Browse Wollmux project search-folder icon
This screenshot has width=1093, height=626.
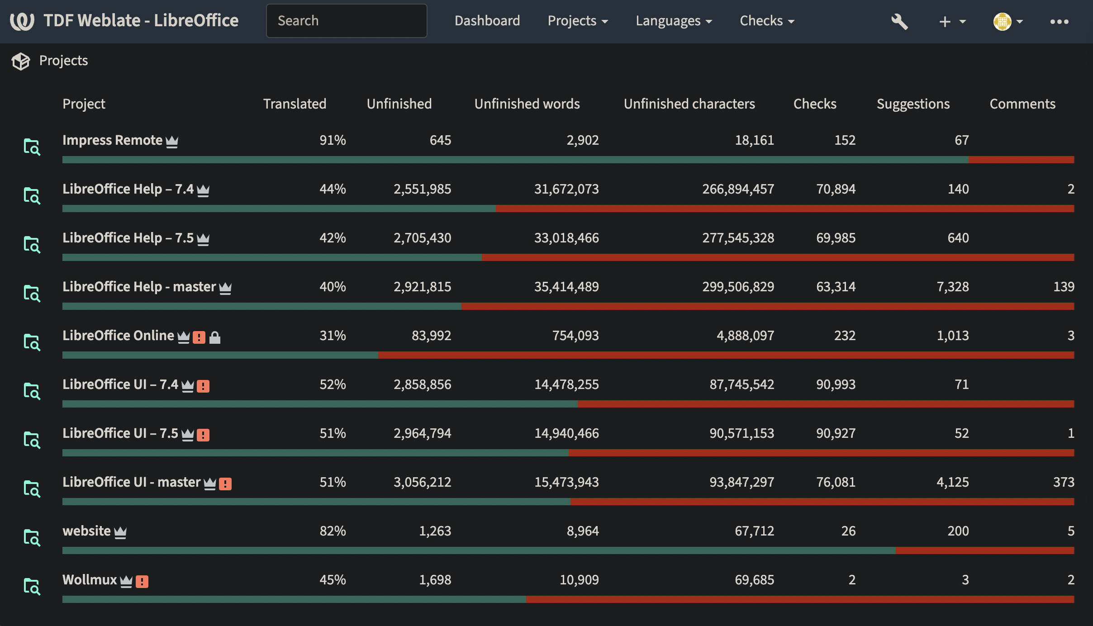[x=32, y=586]
